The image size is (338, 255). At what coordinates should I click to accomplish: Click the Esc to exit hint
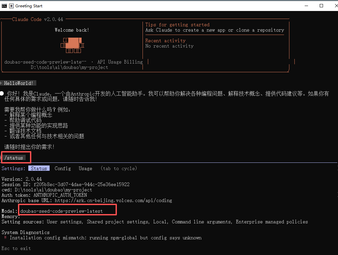coord(16,248)
